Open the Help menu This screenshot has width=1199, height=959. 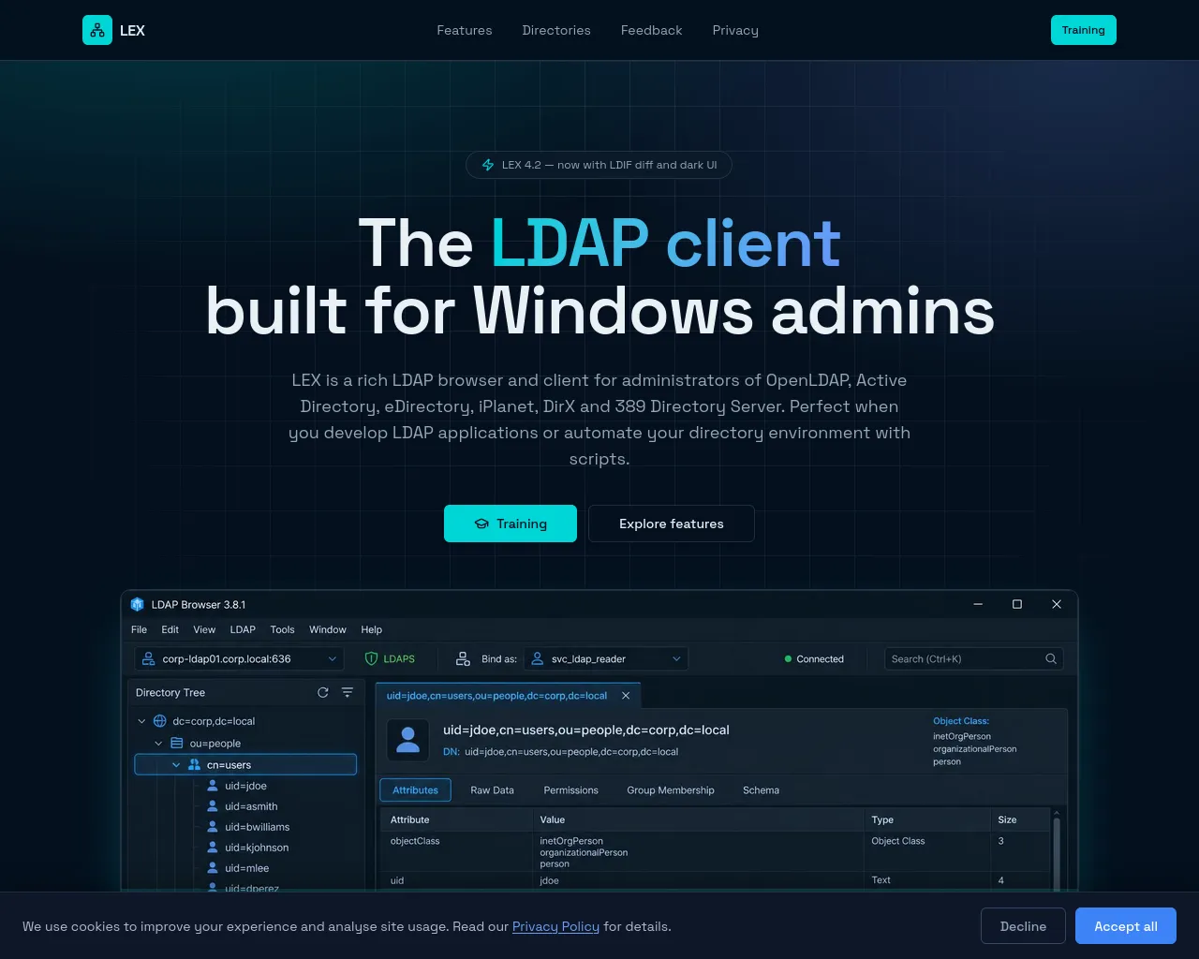[x=371, y=629]
